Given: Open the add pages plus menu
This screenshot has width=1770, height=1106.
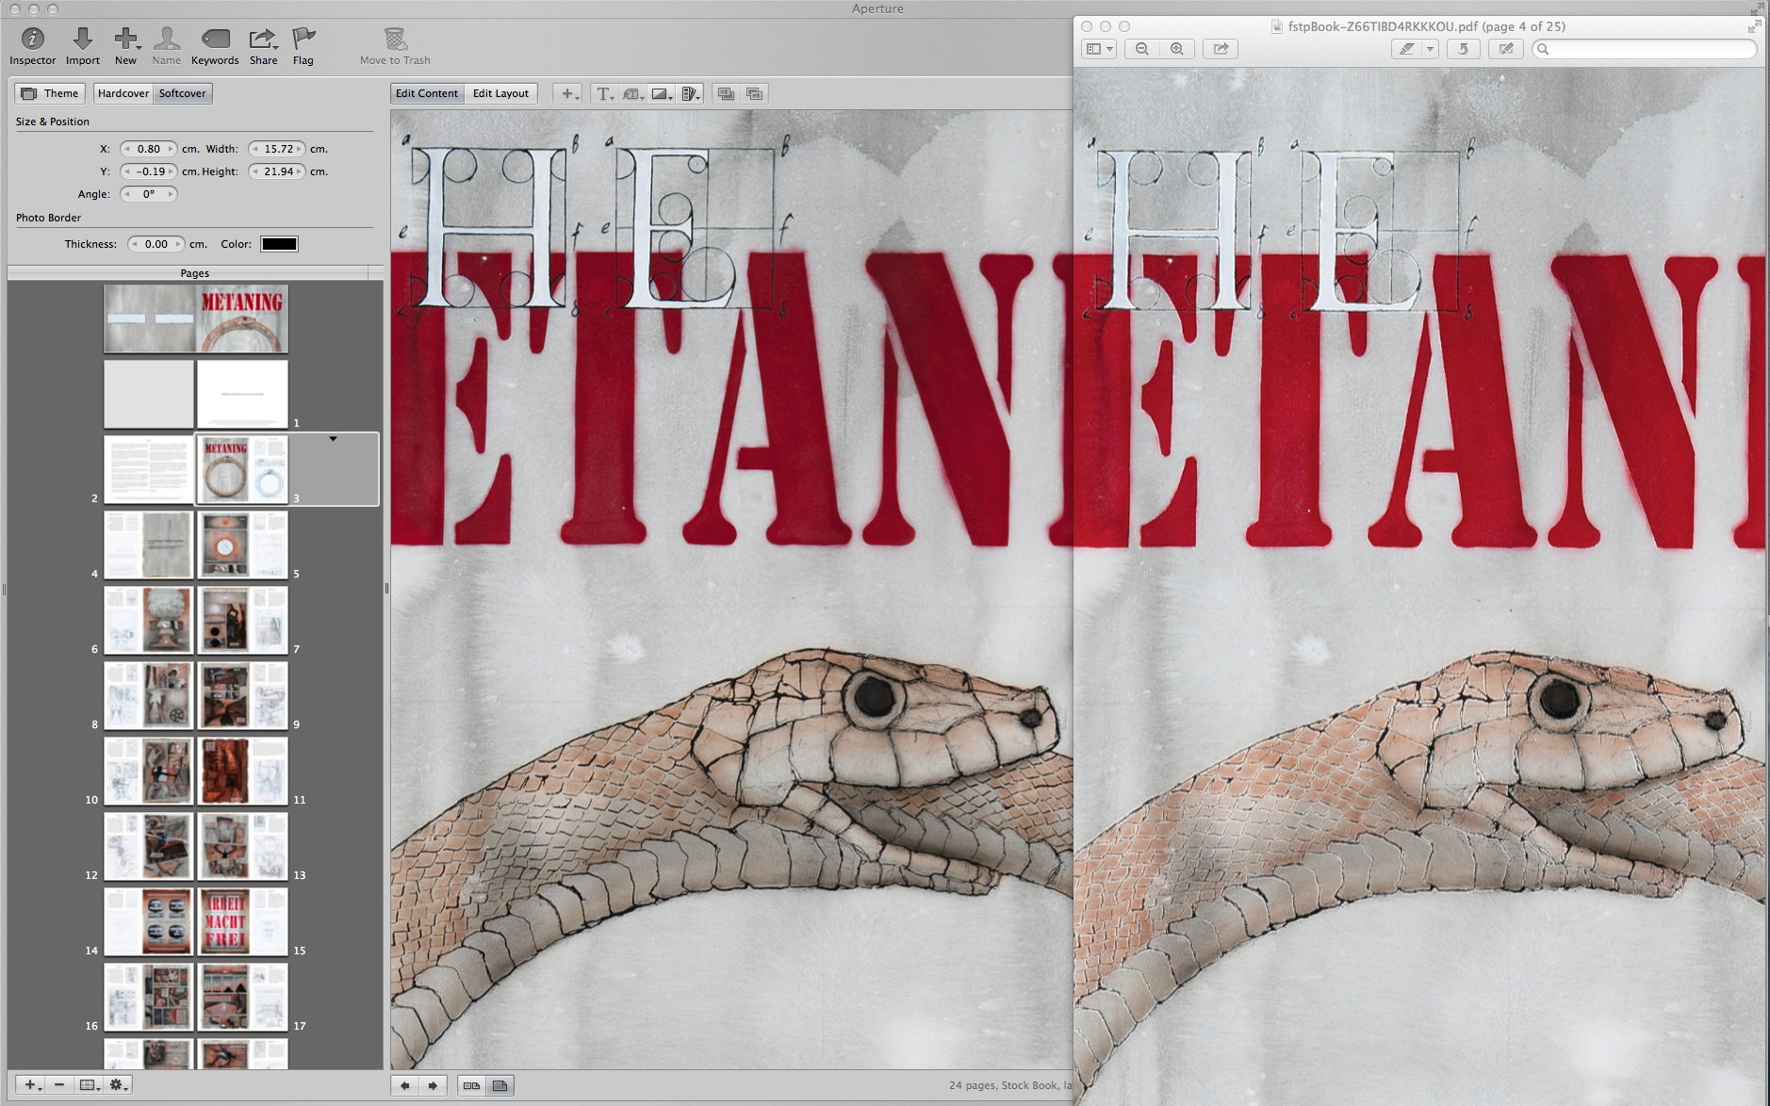Looking at the screenshot, I should [31, 1085].
